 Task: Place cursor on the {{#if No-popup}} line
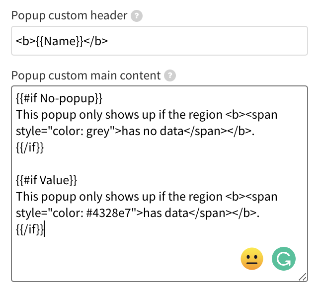coord(59,98)
